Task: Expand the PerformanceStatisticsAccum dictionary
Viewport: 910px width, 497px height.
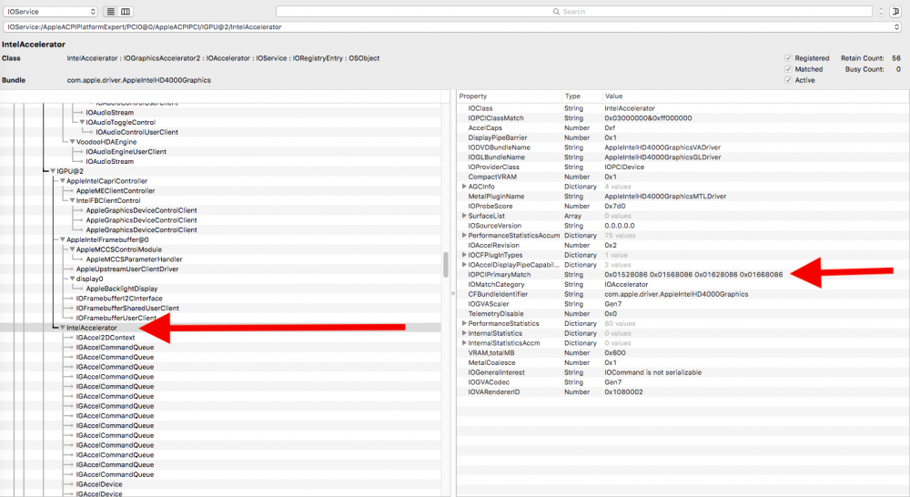Action: click(464, 235)
